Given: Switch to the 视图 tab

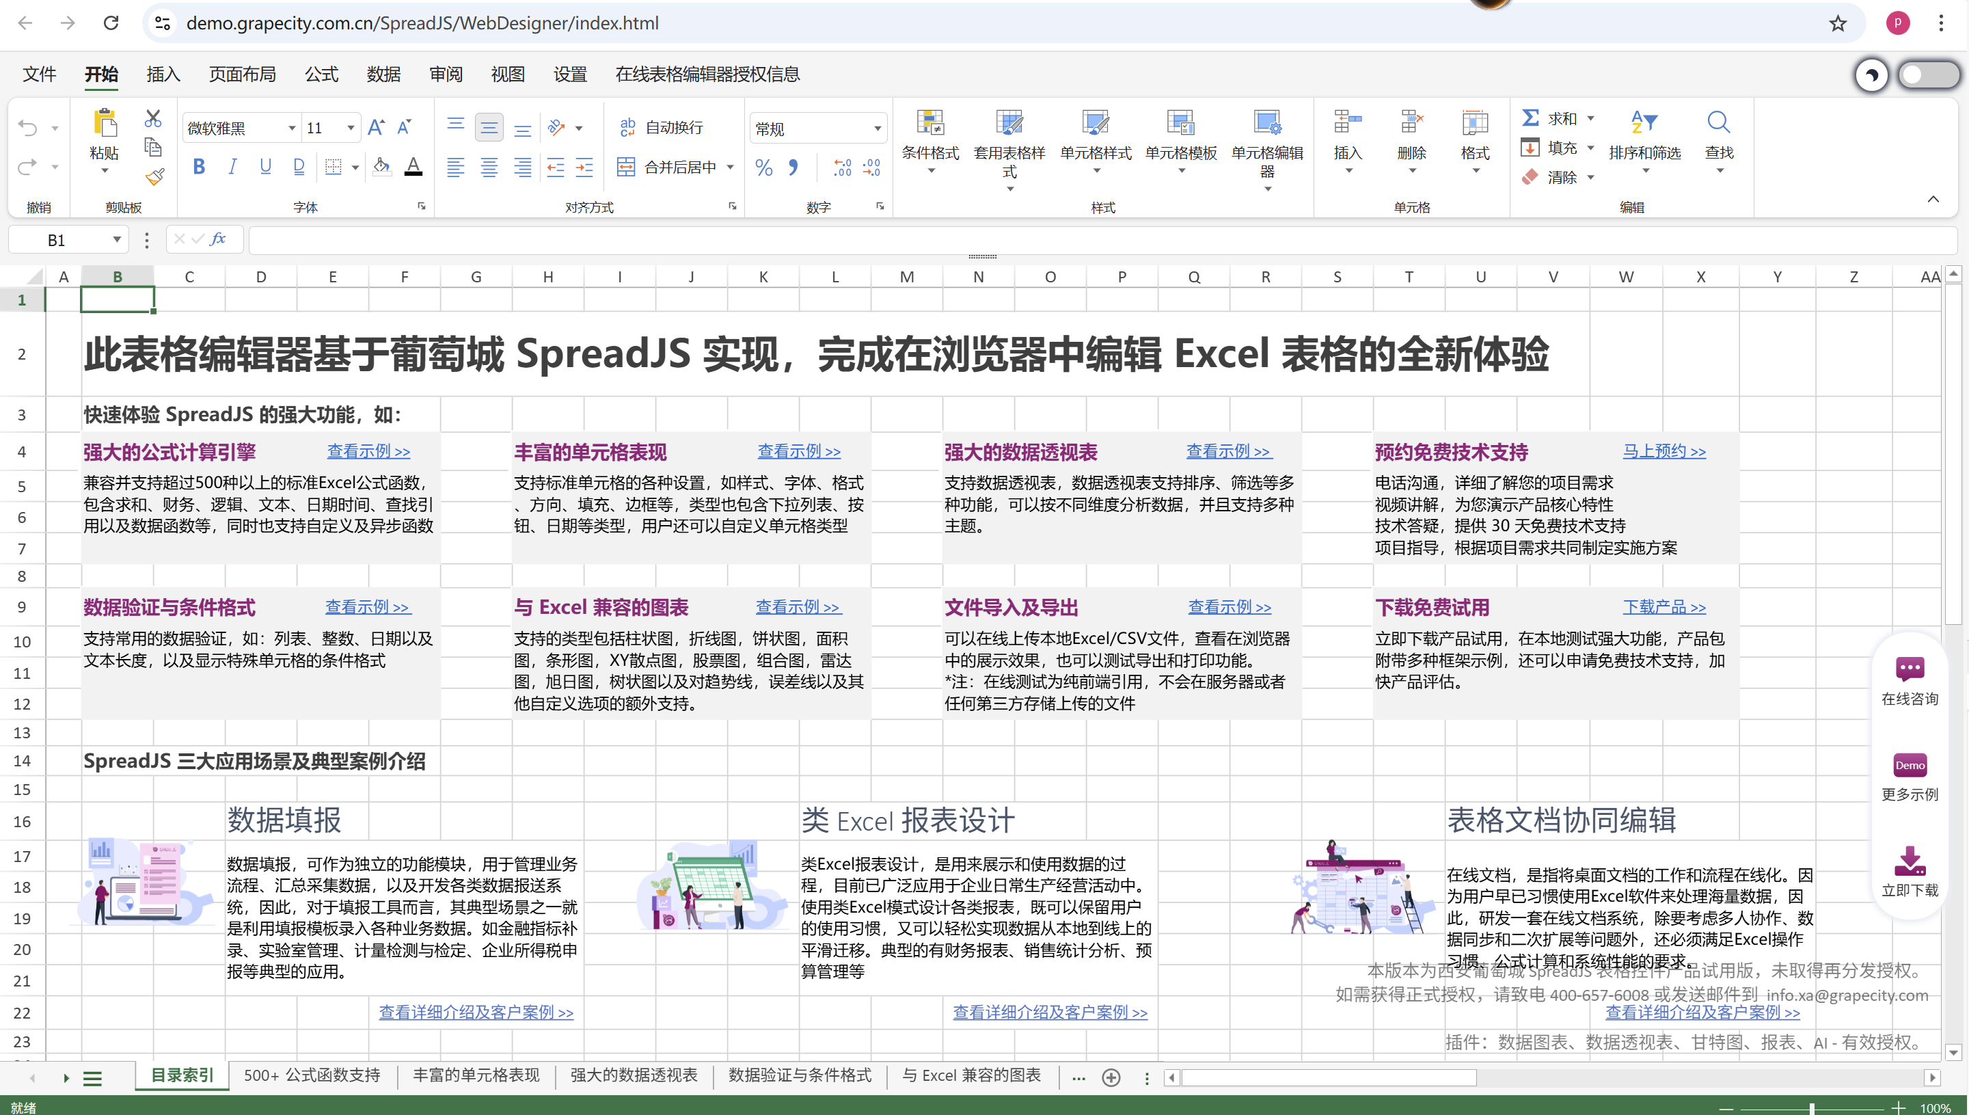Looking at the screenshot, I should [508, 75].
